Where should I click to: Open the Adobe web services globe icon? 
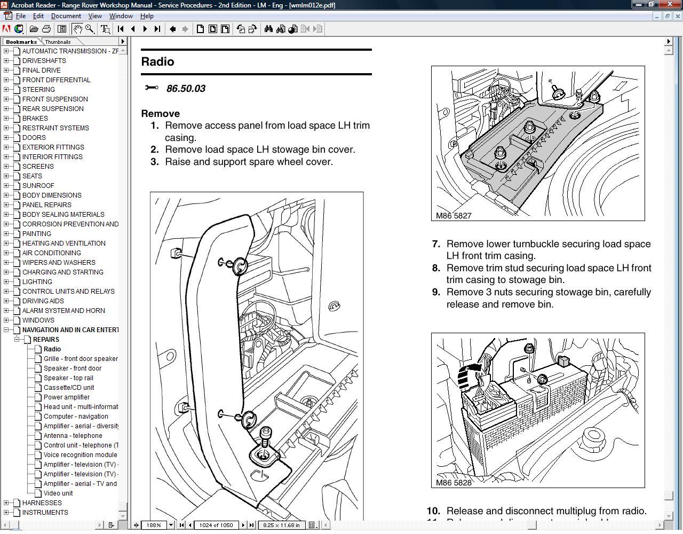click(19, 29)
